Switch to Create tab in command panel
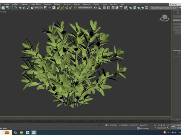The image size is (181, 135). [x=174, y=13]
